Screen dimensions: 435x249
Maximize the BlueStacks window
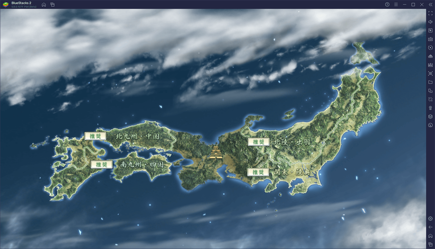tap(413, 5)
